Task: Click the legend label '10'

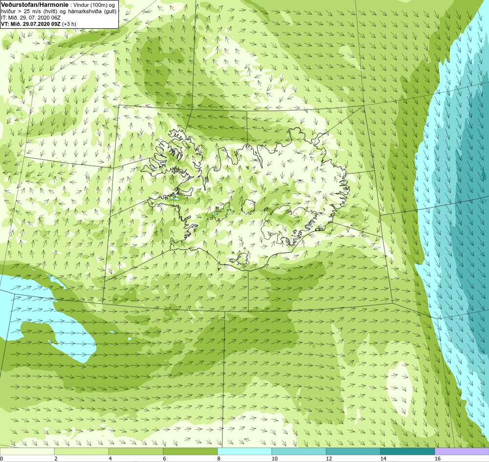Action: pyautogui.click(x=274, y=459)
